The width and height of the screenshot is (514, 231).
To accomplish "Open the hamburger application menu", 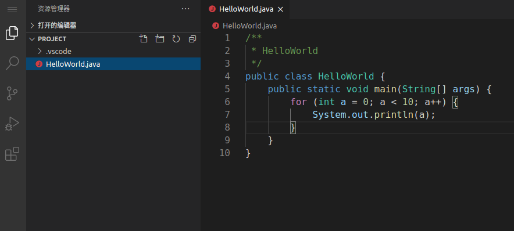I will (x=12, y=9).
